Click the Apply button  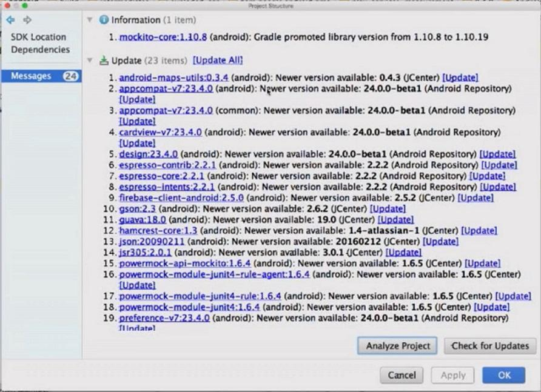(x=452, y=375)
